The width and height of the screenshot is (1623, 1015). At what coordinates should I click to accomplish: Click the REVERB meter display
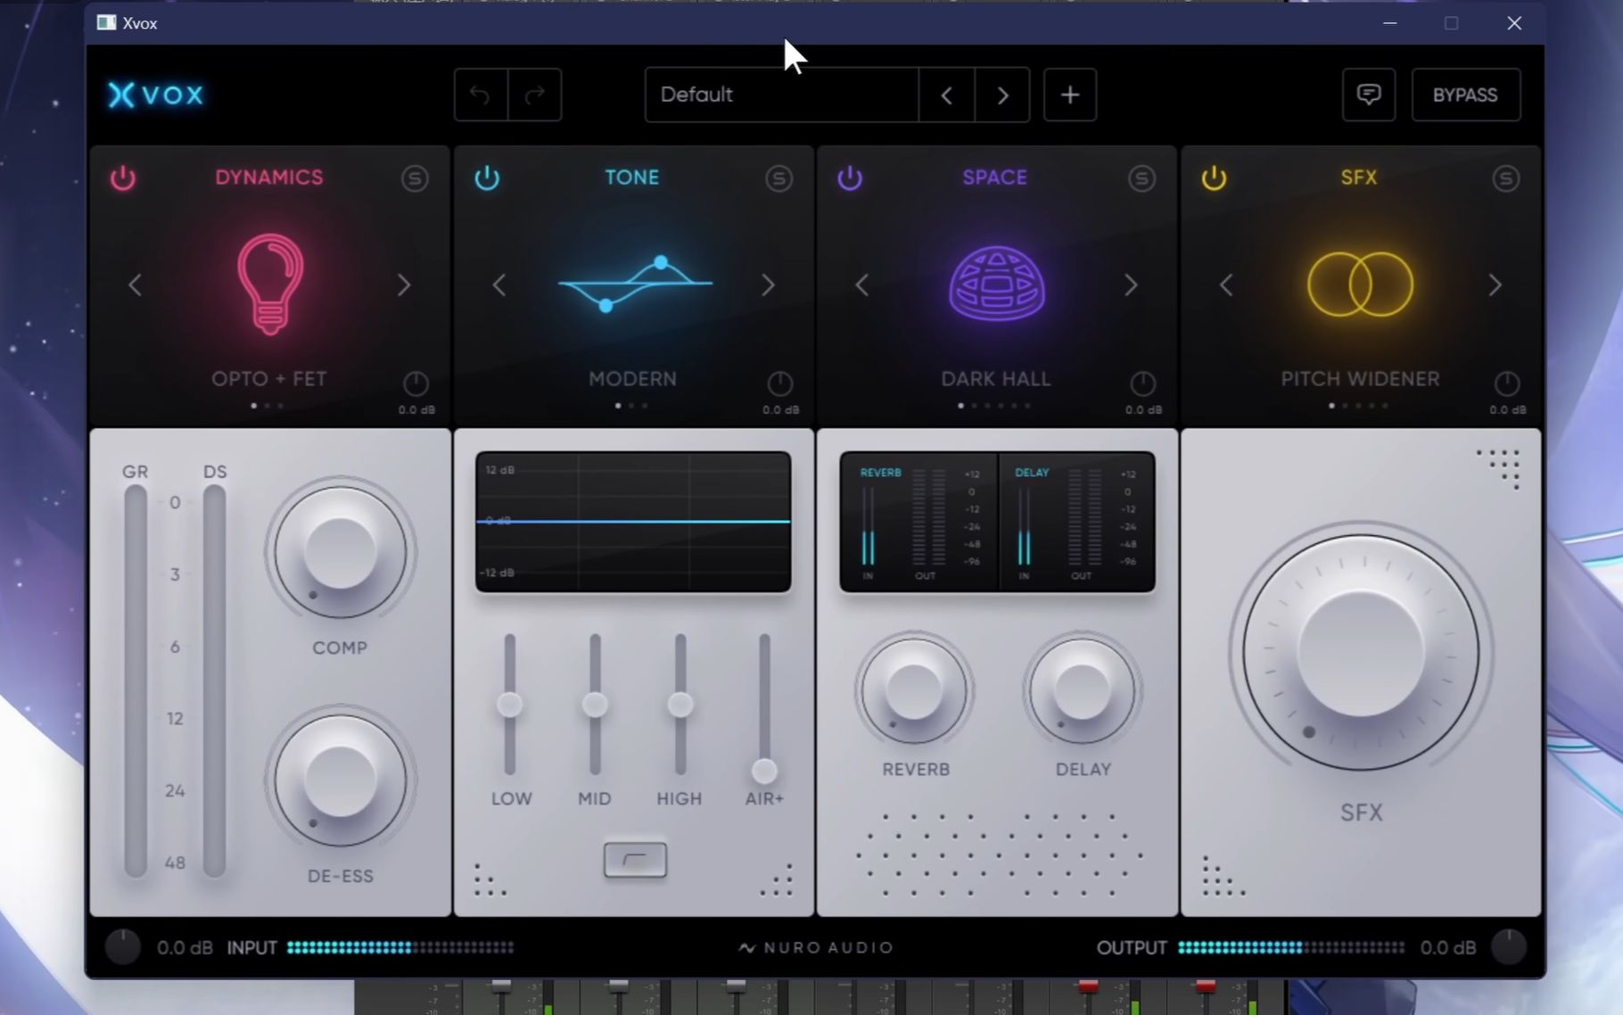(x=919, y=523)
